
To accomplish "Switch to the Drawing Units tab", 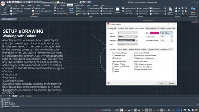I will 112,29.
